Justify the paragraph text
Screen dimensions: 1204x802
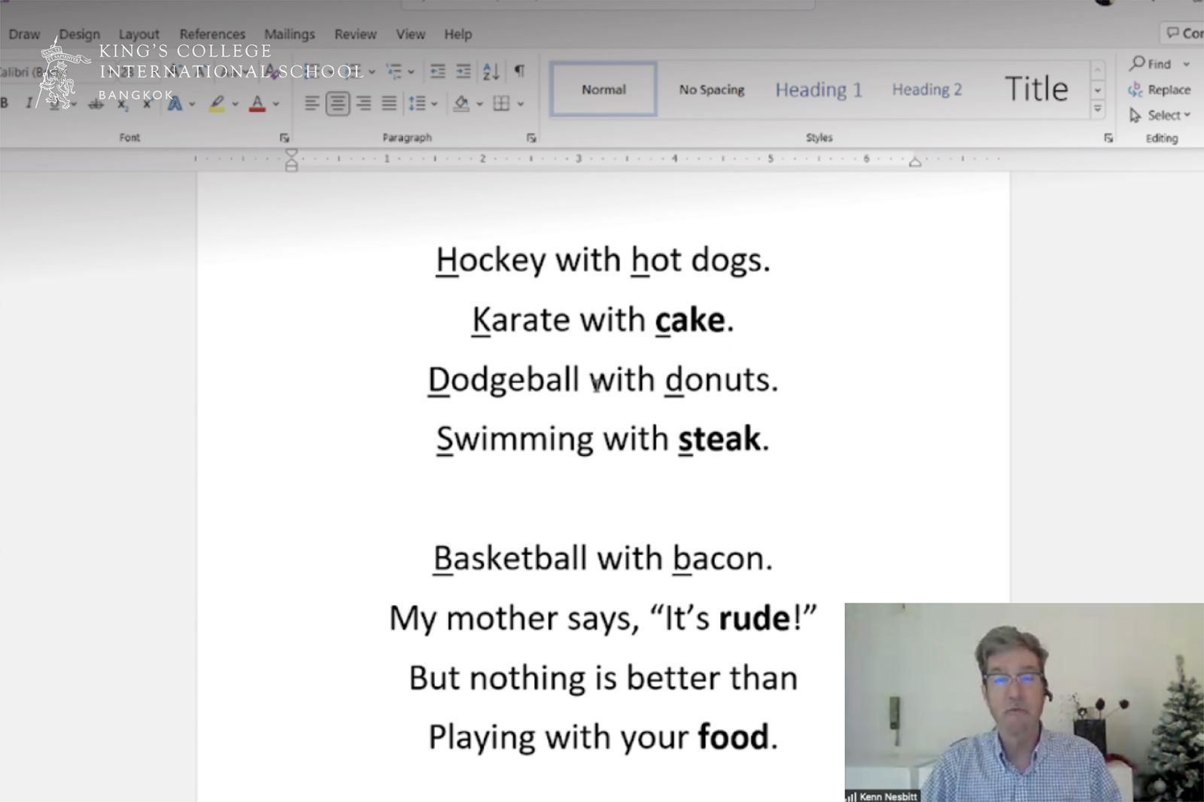tap(389, 103)
